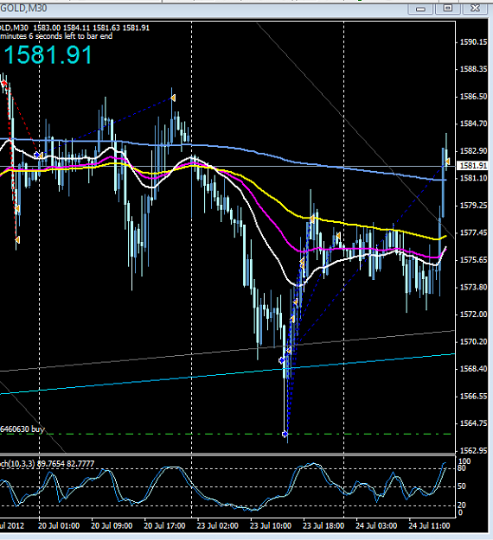
Task: Minimize the GOLD,M30 chart window
Action: [420, 9]
